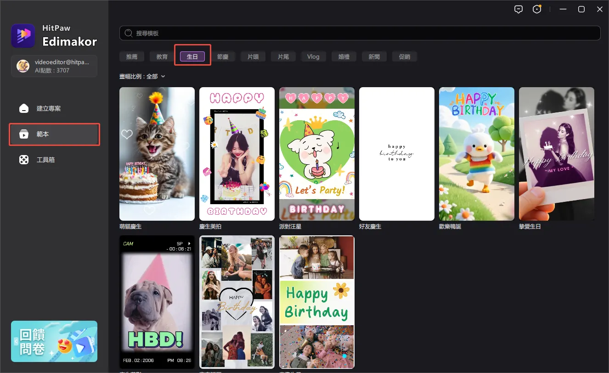Expand the 畫幅比例 aspect ratio dropdown
The height and width of the screenshot is (373, 609).
click(163, 77)
